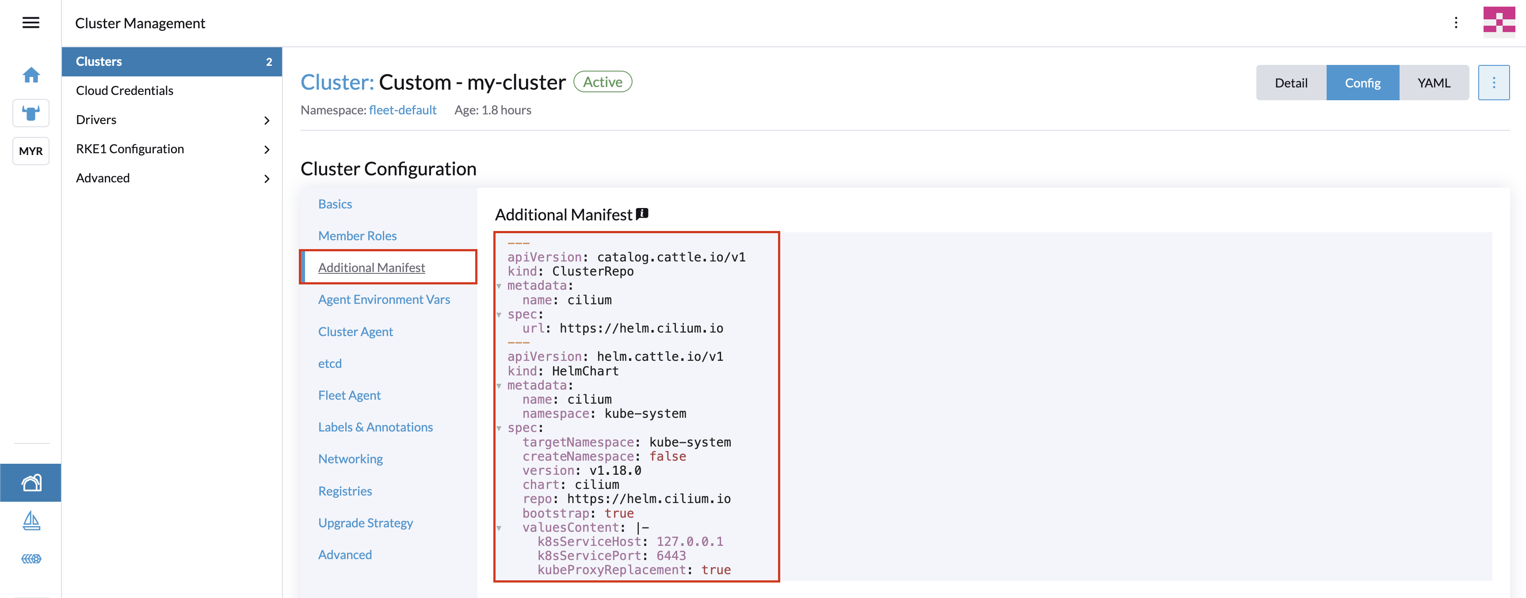The image size is (1526, 598).
Task: Collapse the HelmChart metadata block
Action: [499, 386]
